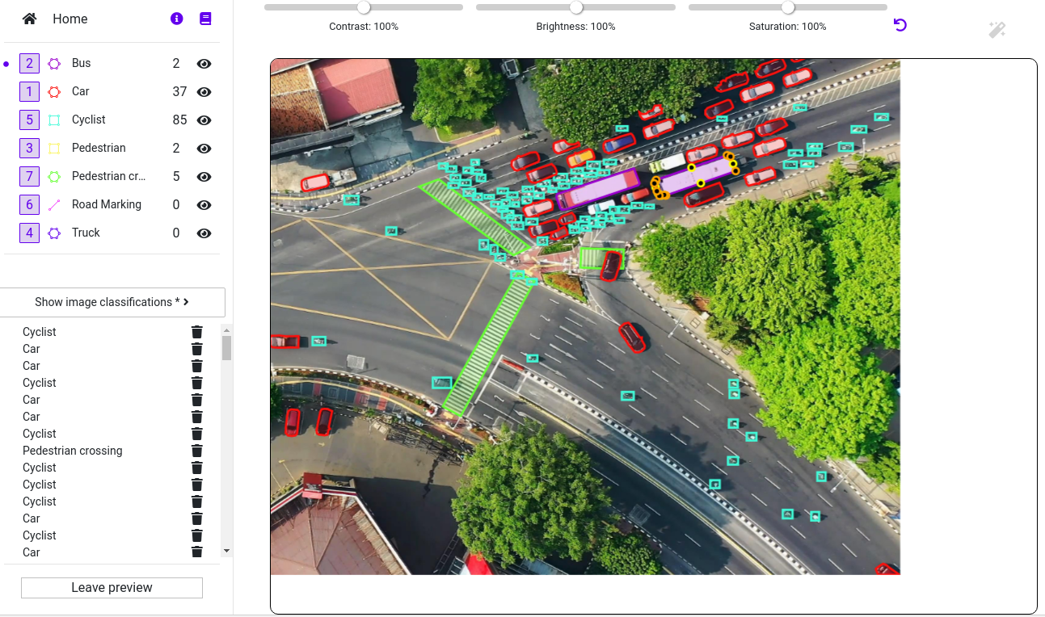Select the Road Marking class icon
The width and height of the screenshot is (1045, 617).
53,204
